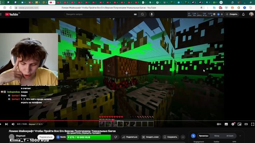The width and height of the screenshot is (255, 143).
Task: Bookmark this page in the address bar
Action: pyautogui.click(x=201, y=8)
